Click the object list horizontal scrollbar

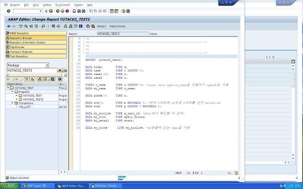pos(36,75)
